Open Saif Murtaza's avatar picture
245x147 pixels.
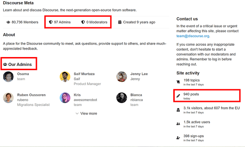65,77
